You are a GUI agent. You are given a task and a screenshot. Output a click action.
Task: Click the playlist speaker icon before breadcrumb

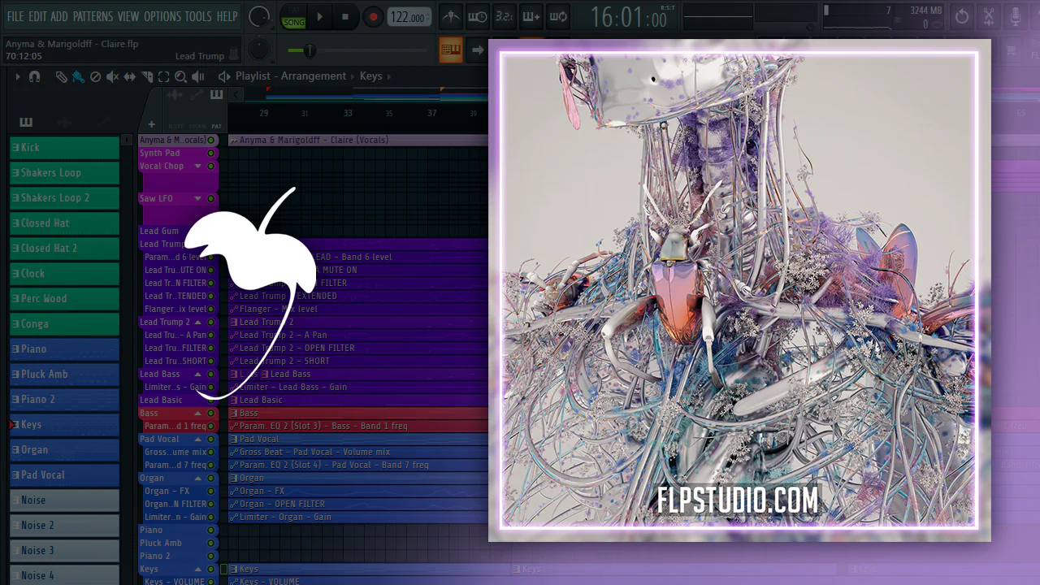pyautogui.click(x=224, y=76)
